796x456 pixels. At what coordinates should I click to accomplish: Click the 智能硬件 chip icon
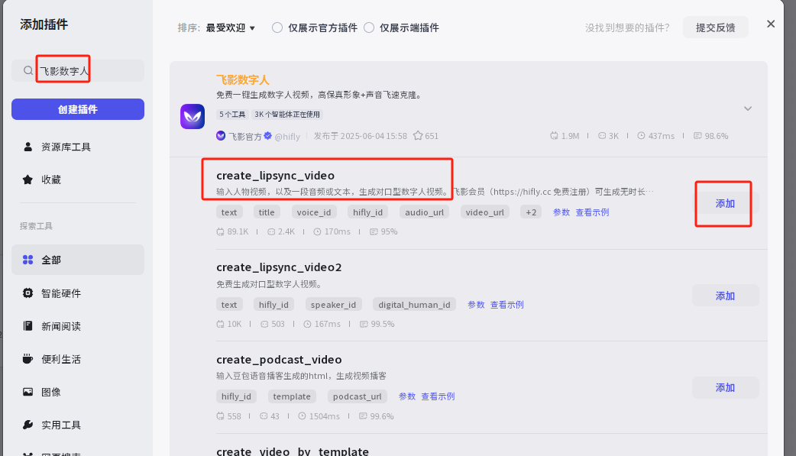28,293
